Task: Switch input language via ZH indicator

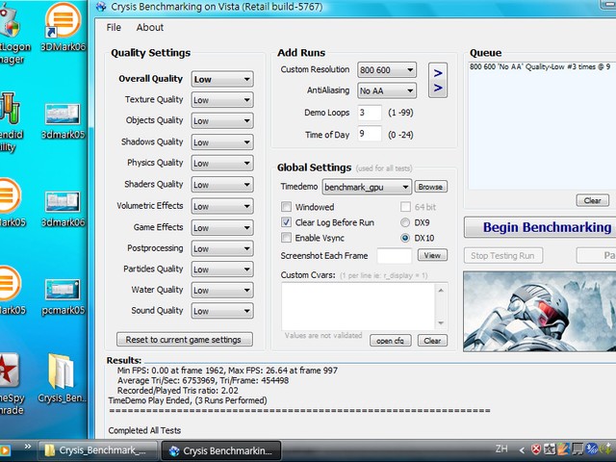Action: click(x=501, y=449)
